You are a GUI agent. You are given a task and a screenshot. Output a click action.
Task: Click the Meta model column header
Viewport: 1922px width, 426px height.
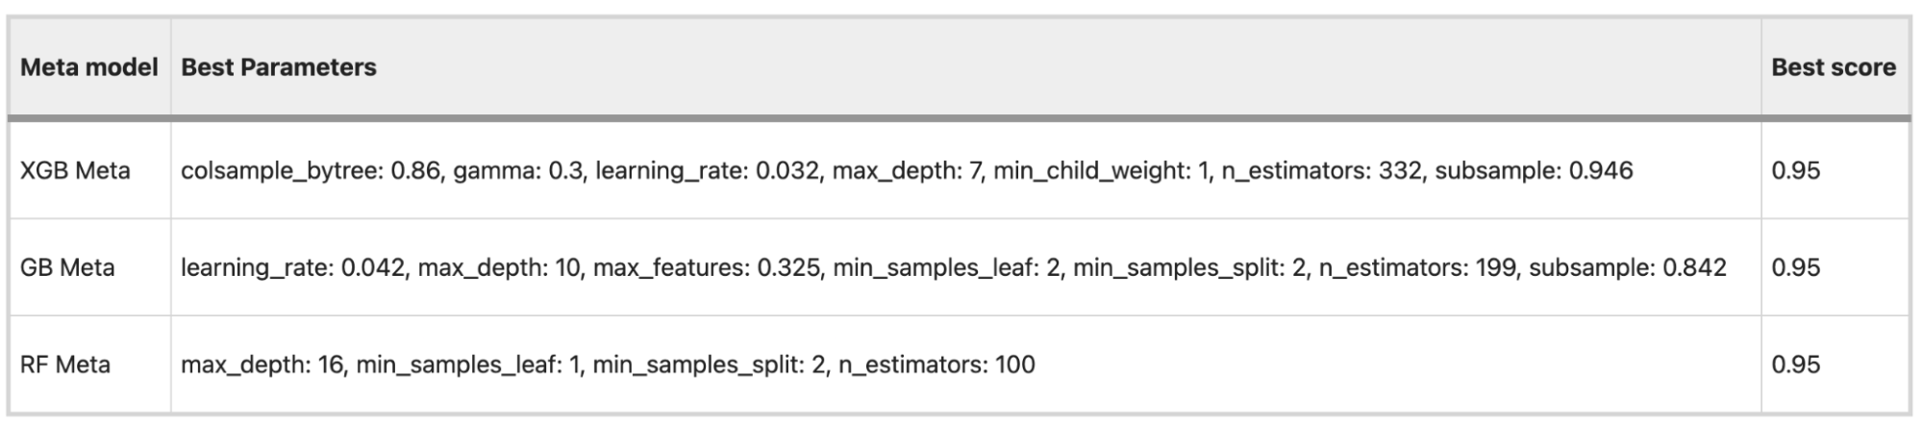coord(89,67)
